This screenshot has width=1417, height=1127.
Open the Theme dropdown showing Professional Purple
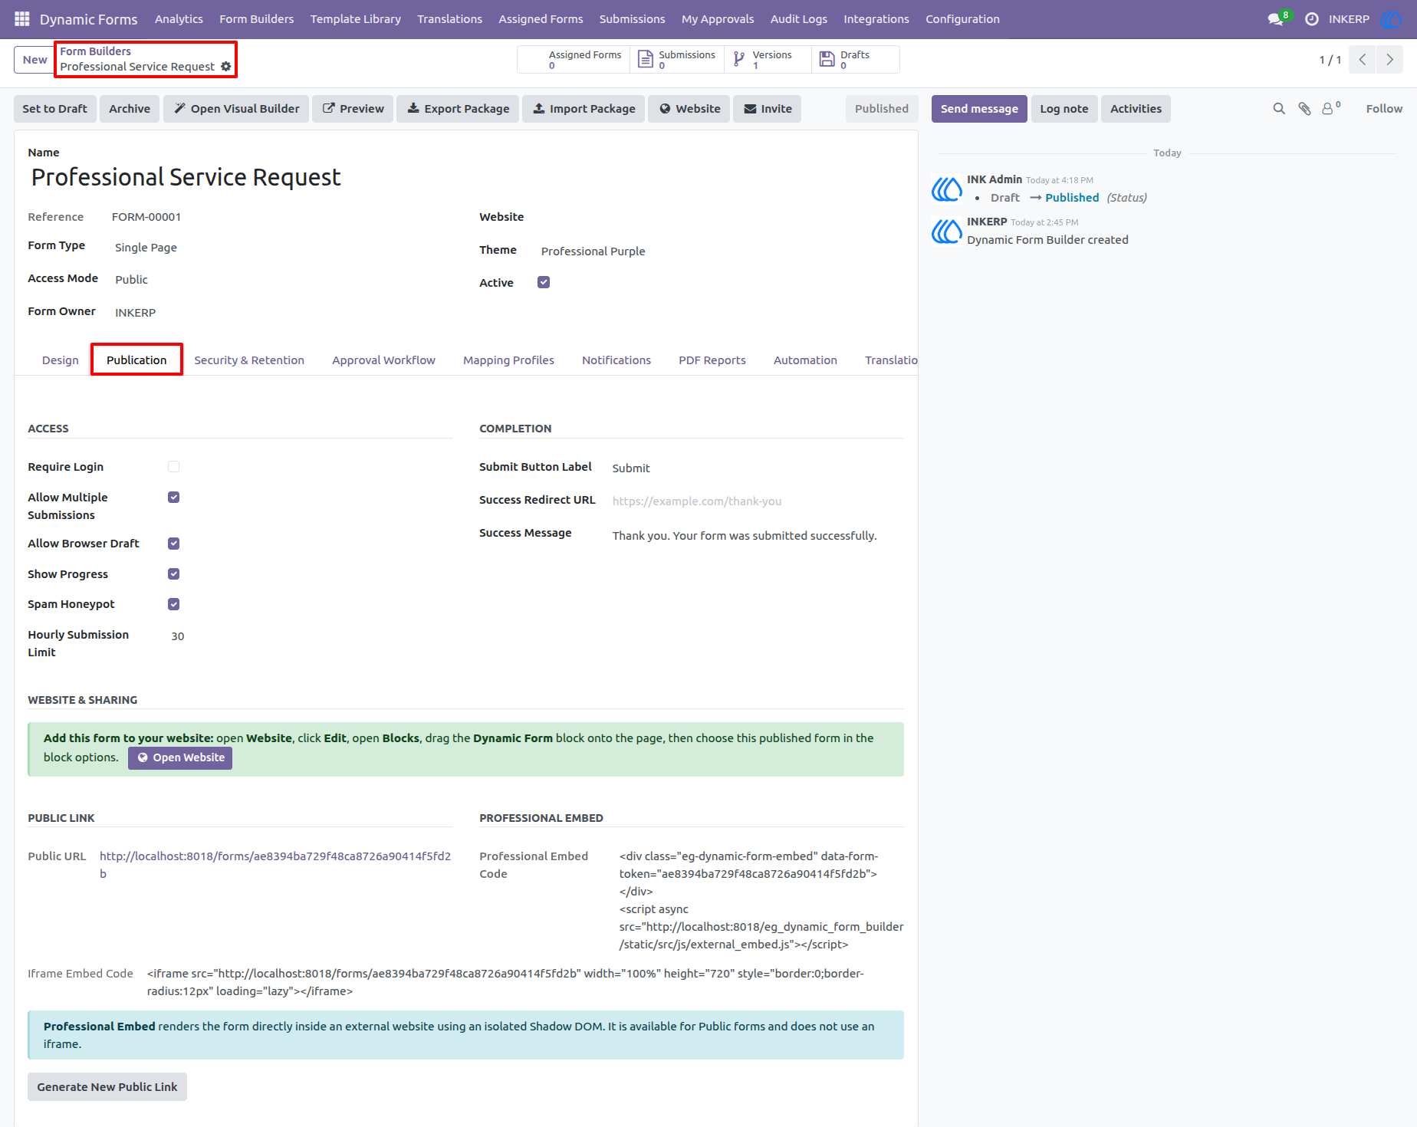tap(721, 251)
